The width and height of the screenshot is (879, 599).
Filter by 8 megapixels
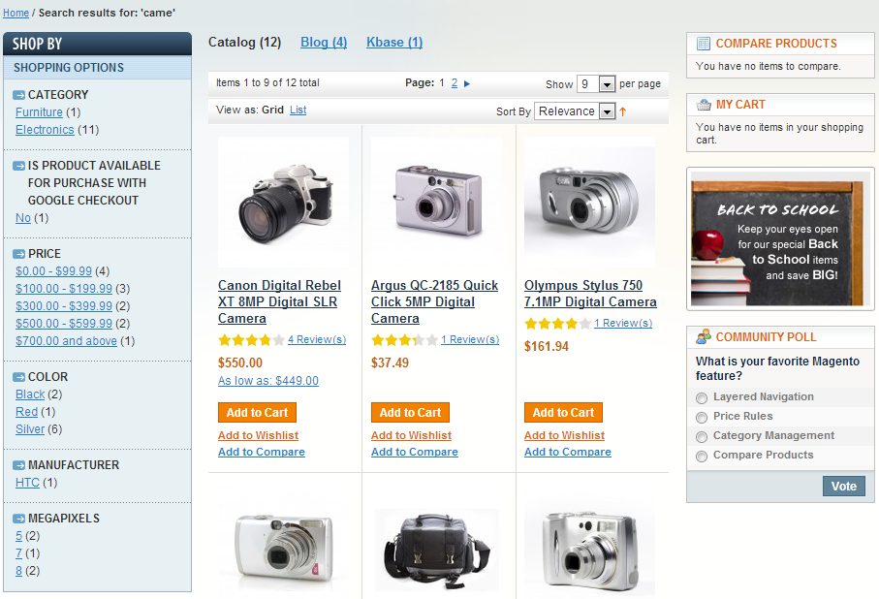coord(19,570)
